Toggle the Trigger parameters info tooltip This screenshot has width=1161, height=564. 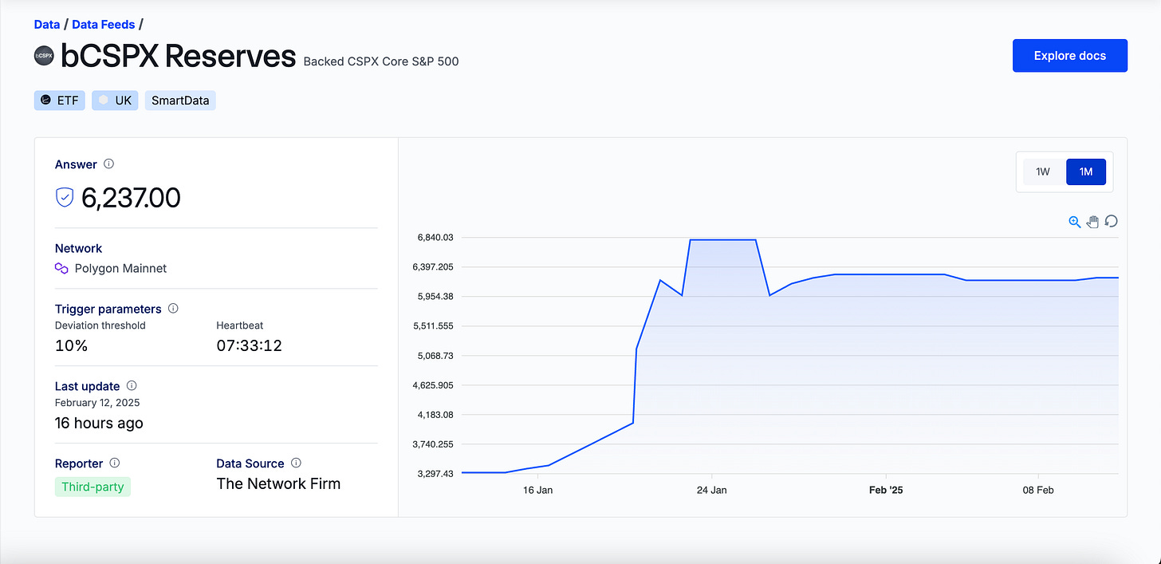pyautogui.click(x=172, y=309)
